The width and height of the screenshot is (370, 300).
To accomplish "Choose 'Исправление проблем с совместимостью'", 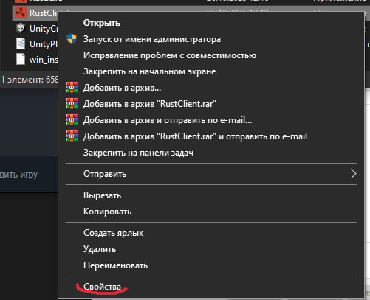I will tap(170, 55).
